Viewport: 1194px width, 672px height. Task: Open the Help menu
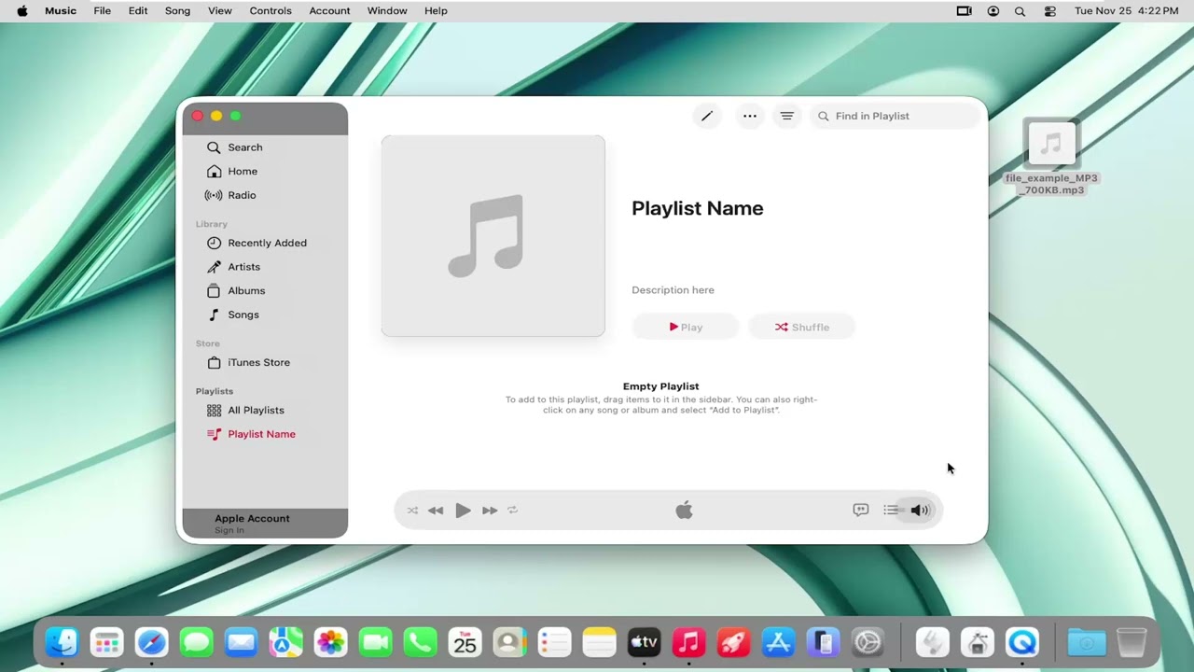tap(436, 11)
